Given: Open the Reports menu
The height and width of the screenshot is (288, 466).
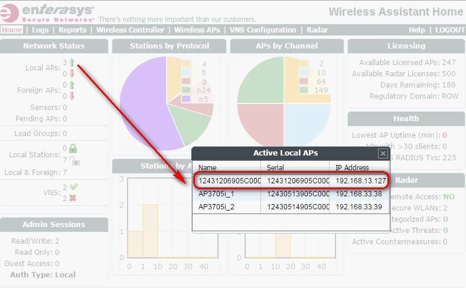Looking at the screenshot, I should 72,30.
